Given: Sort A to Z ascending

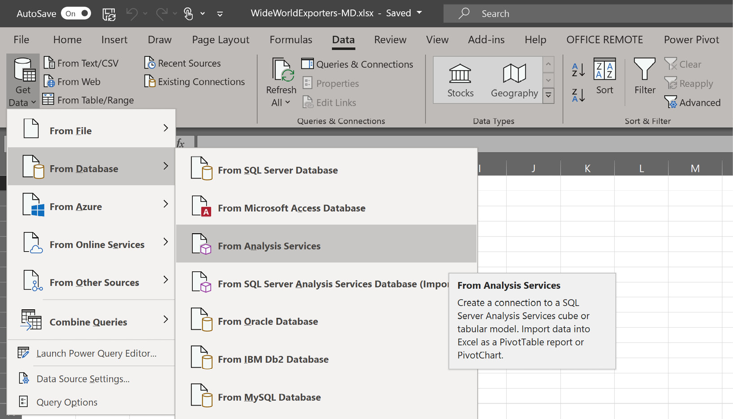Looking at the screenshot, I should coord(578,69).
